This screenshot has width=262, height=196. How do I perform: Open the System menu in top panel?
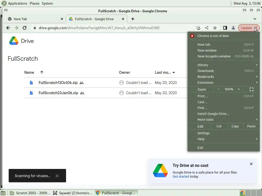pyautogui.click(x=47, y=3)
